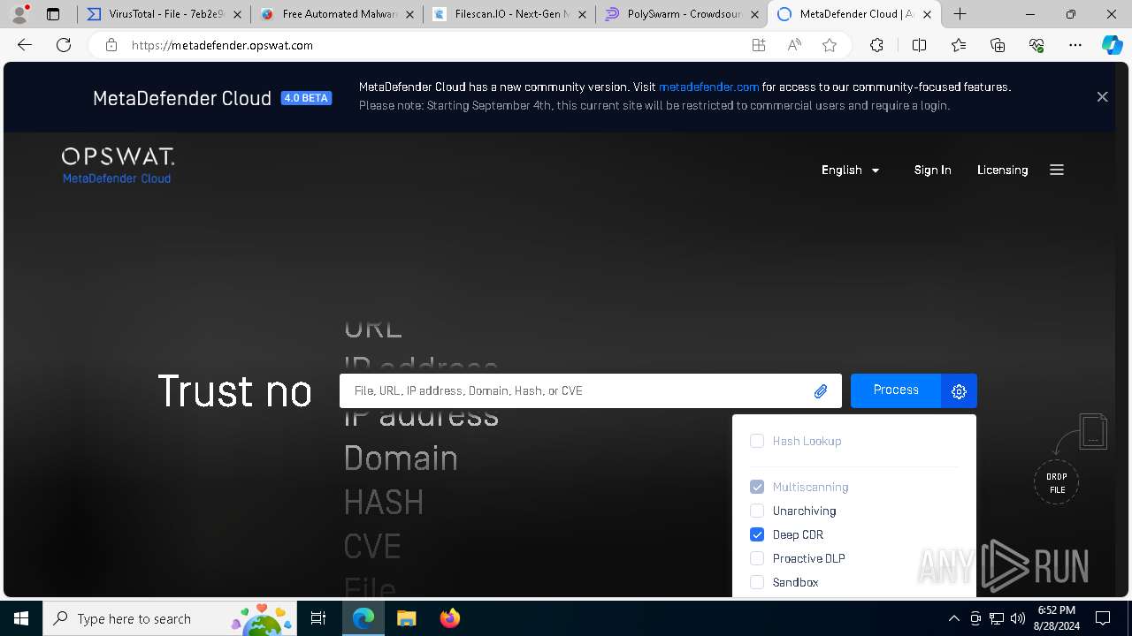The width and height of the screenshot is (1132, 636).
Task: Open the Collections icon
Action: click(998, 45)
